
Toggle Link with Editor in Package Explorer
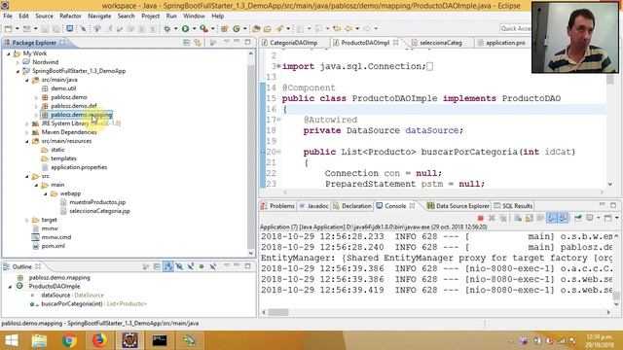(198, 43)
